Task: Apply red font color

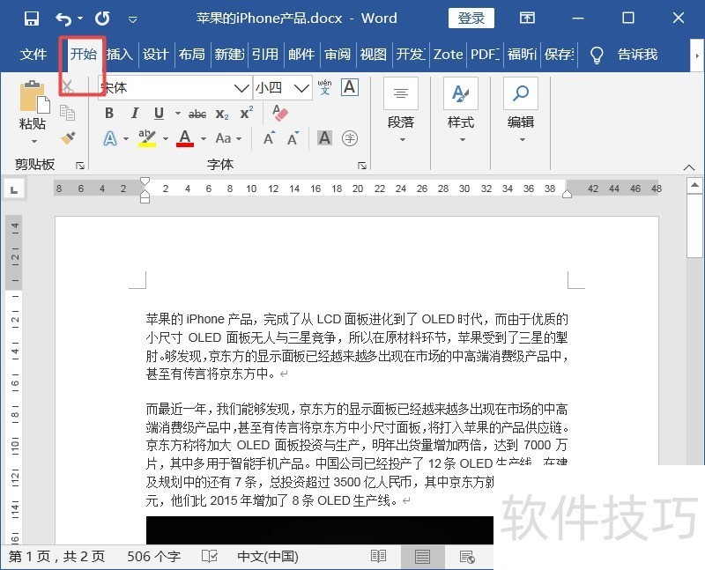Action: 185,138
